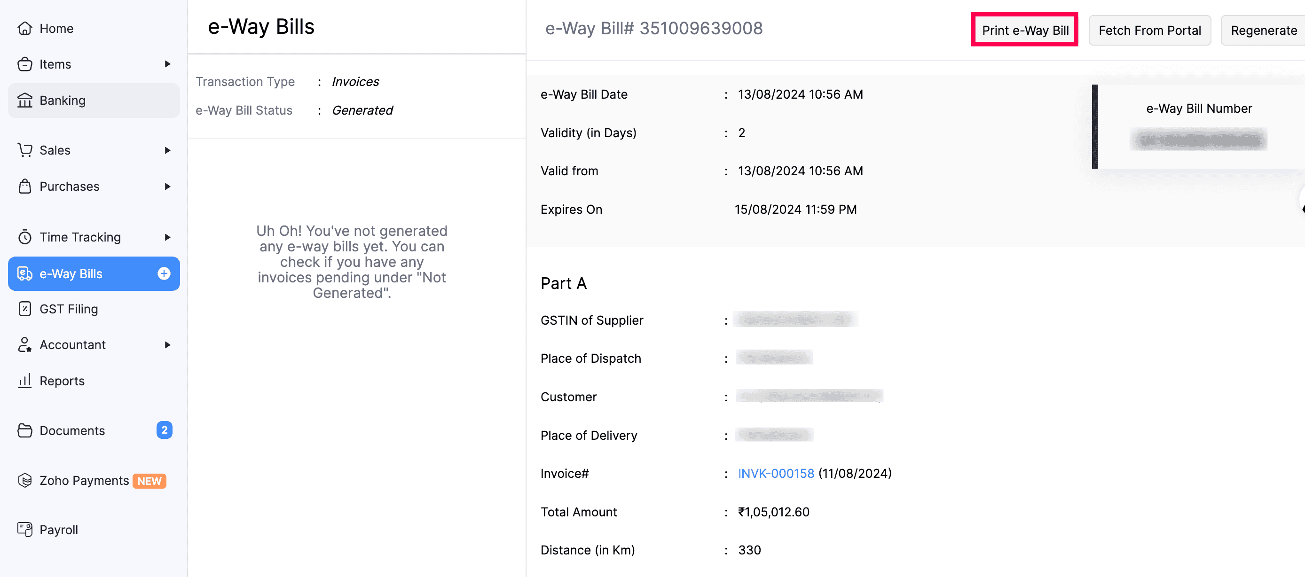This screenshot has height=577, width=1305.
Task: Click the Documents folder icon
Action: tap(24, 430)
